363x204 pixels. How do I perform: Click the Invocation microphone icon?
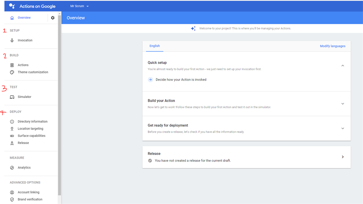12,40
